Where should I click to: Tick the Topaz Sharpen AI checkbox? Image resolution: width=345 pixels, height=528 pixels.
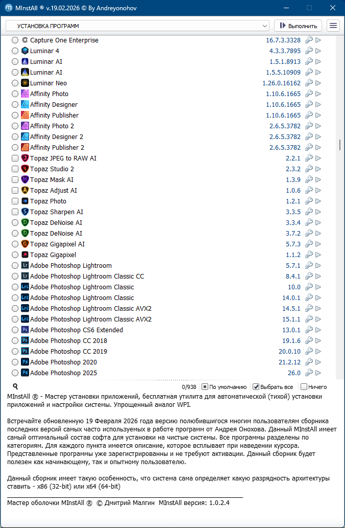pyautogui.click(x=15, y=212)
